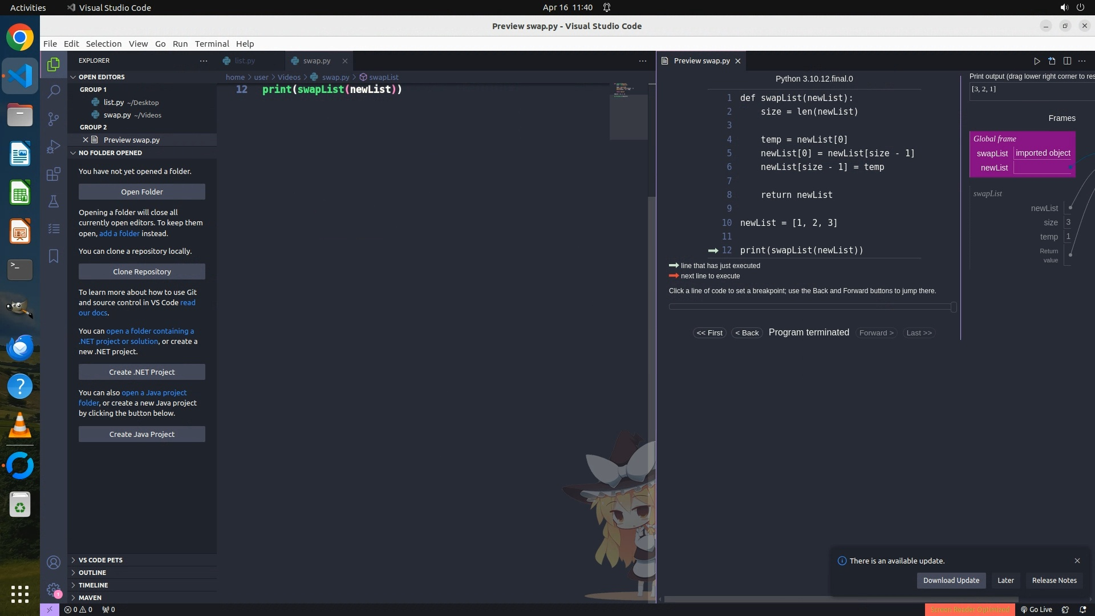Toggle Screen Reader Optimized status item
1095x616 pixels.
(970, 609)
